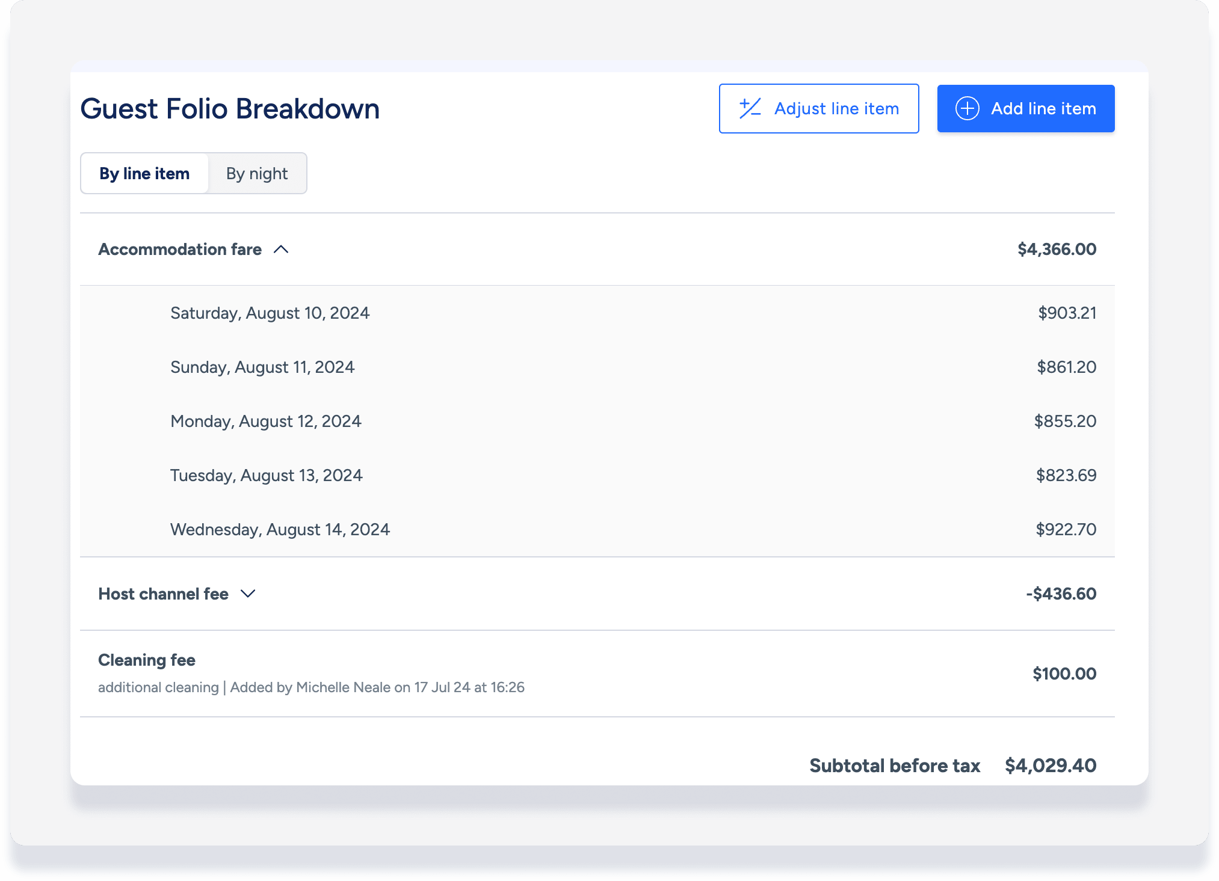The width and height of the screenshot is (1219, 881).
Task: Click the Monday, August 12 entry
Action: coord(265,421)
